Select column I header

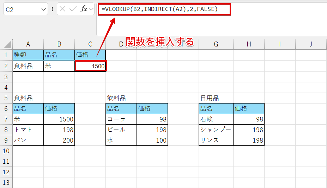pyautogui.click(x=280, y=44)
